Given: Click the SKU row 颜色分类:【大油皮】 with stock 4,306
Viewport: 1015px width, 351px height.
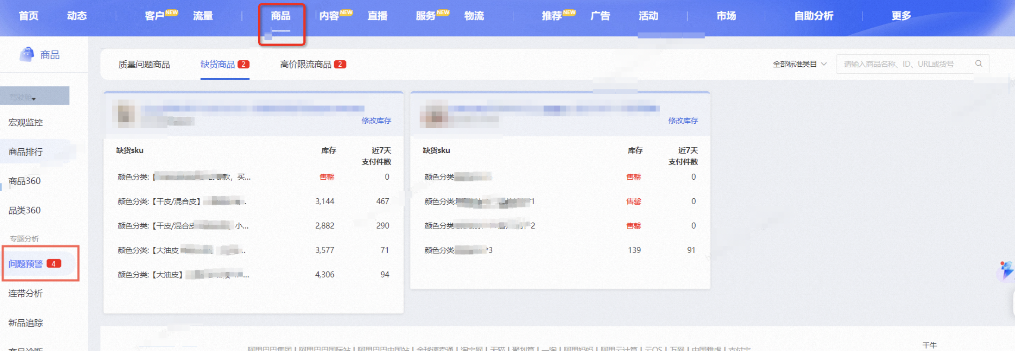Looking at the screenshot, I should coord(253,275).
